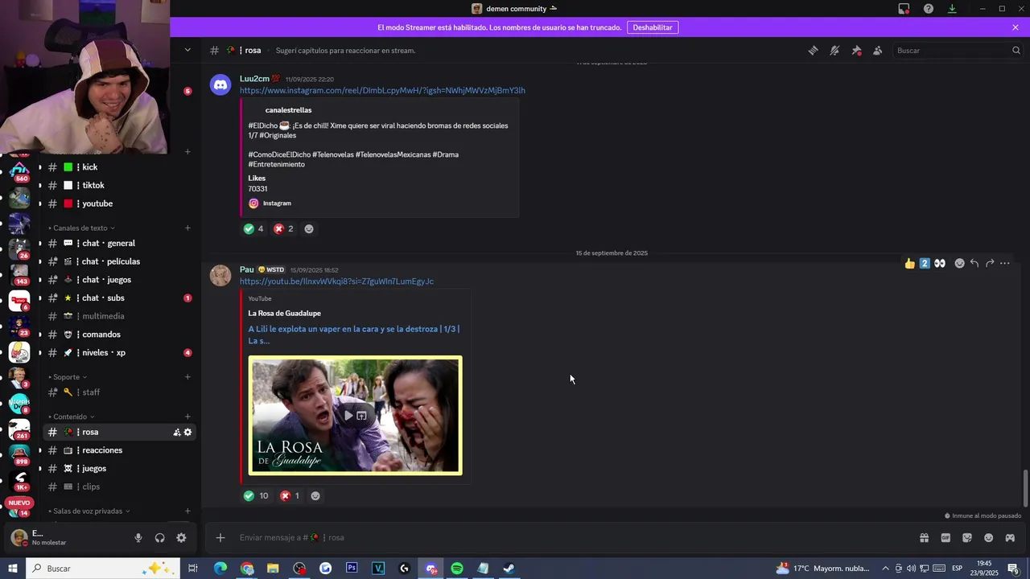Screen dimensions: 1030x579
Task: Create channel in Canales de texto category
Action: tap(187, 228)
